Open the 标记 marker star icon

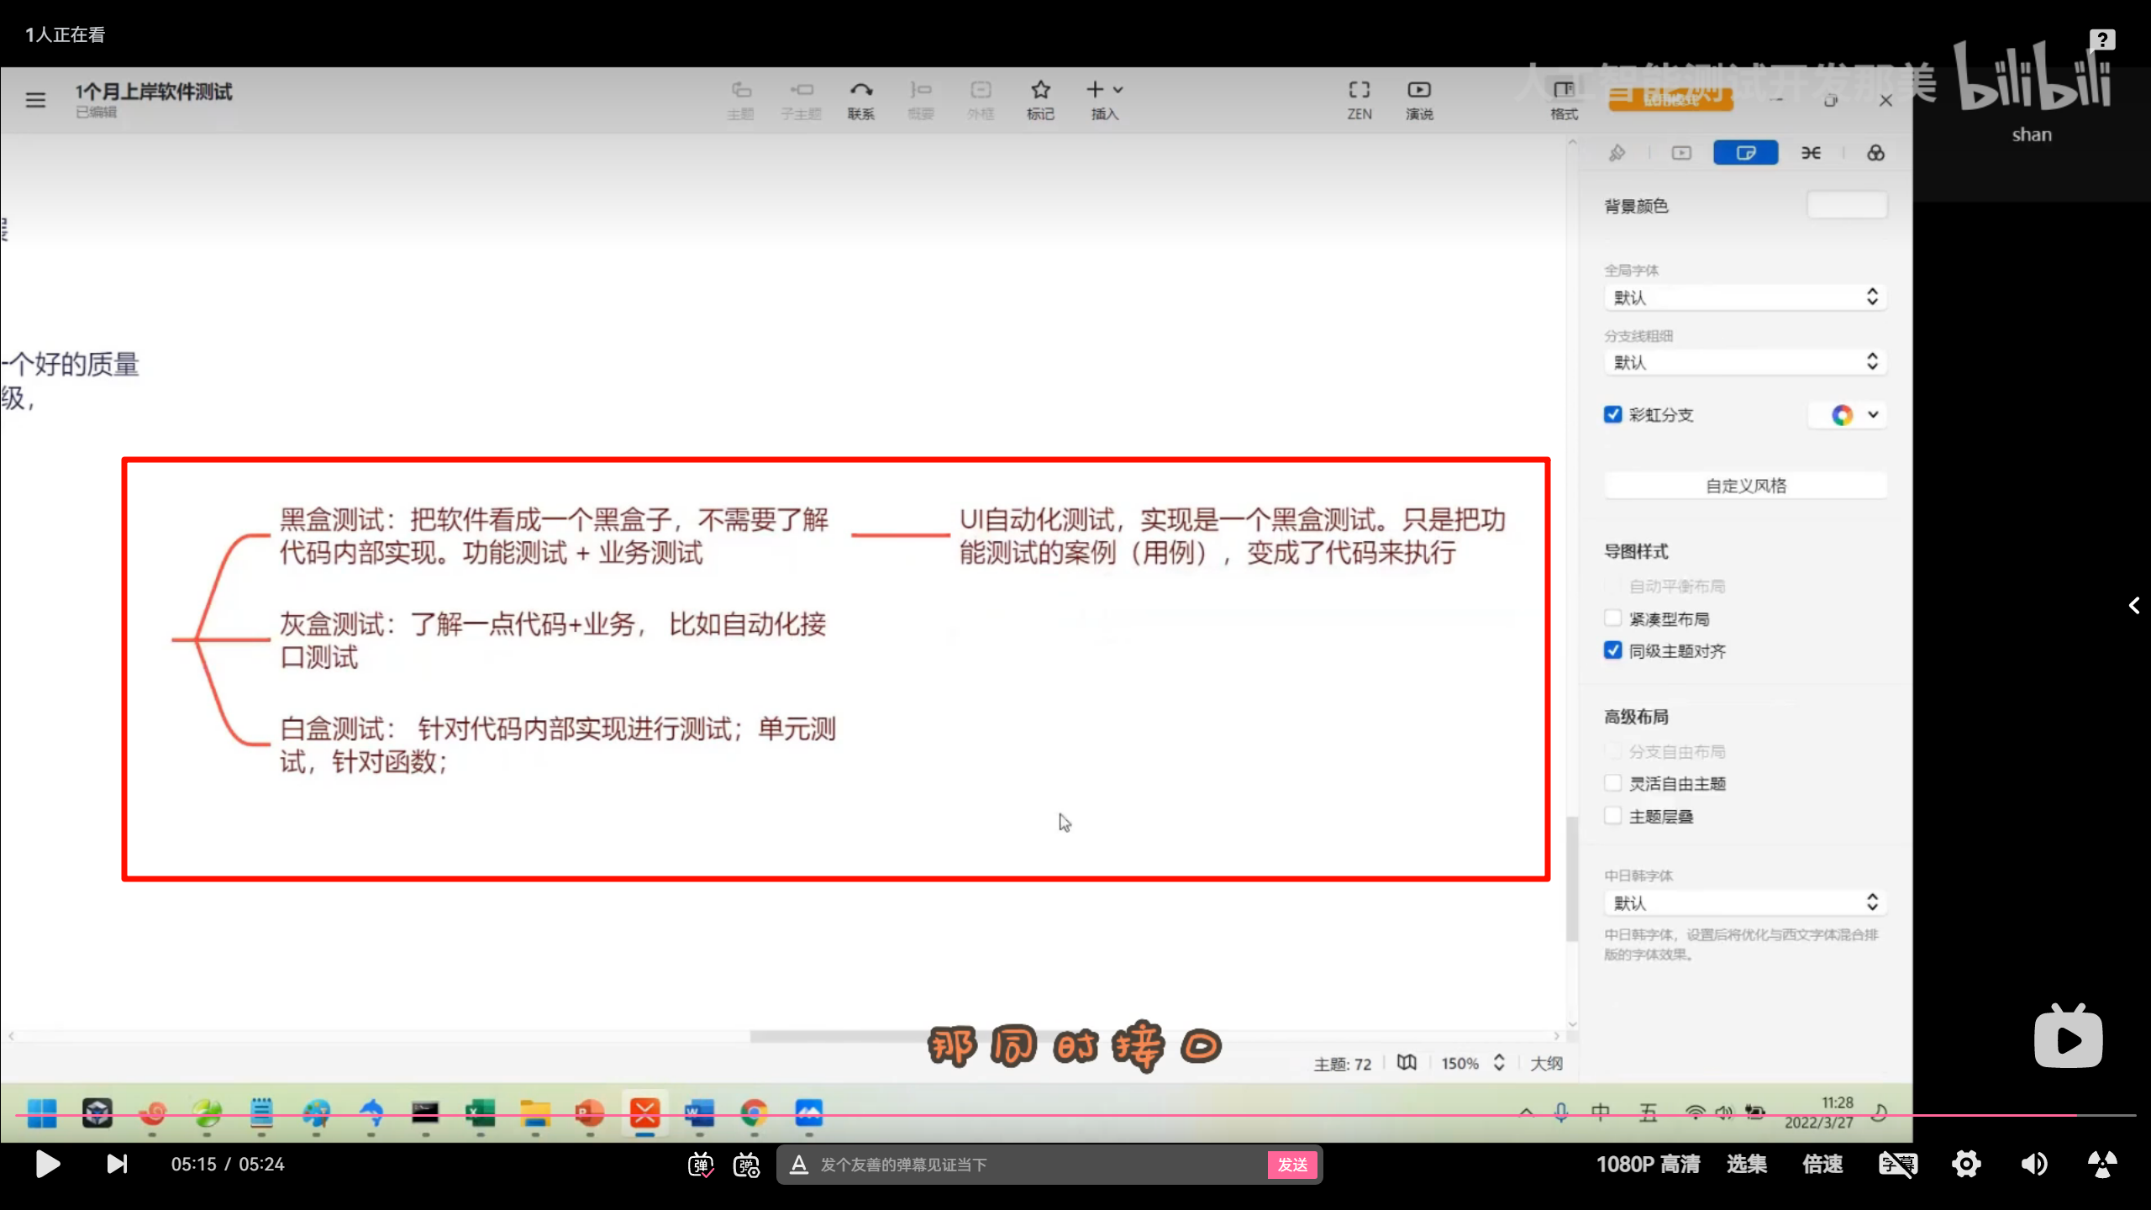(1040, 100)
